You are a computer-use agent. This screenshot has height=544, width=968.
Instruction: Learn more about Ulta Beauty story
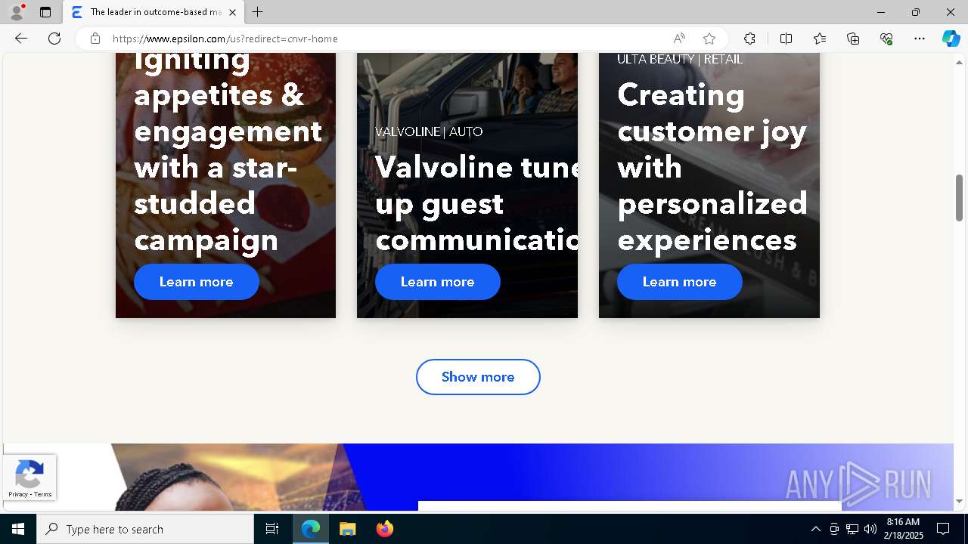coord(680,282)
